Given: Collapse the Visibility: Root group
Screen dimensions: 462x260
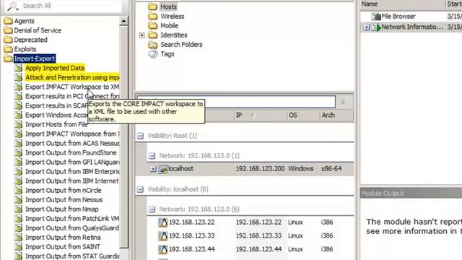Looking at the screenshot, I should (140, 136).
